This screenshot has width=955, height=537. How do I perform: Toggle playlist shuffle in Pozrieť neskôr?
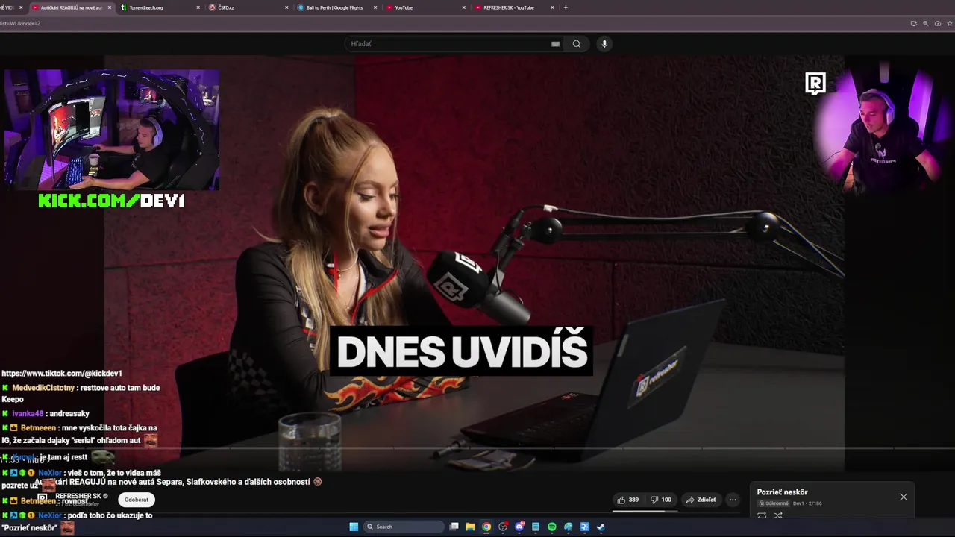778,515
